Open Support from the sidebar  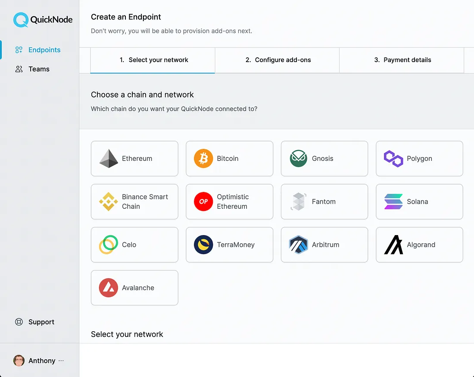41,322
